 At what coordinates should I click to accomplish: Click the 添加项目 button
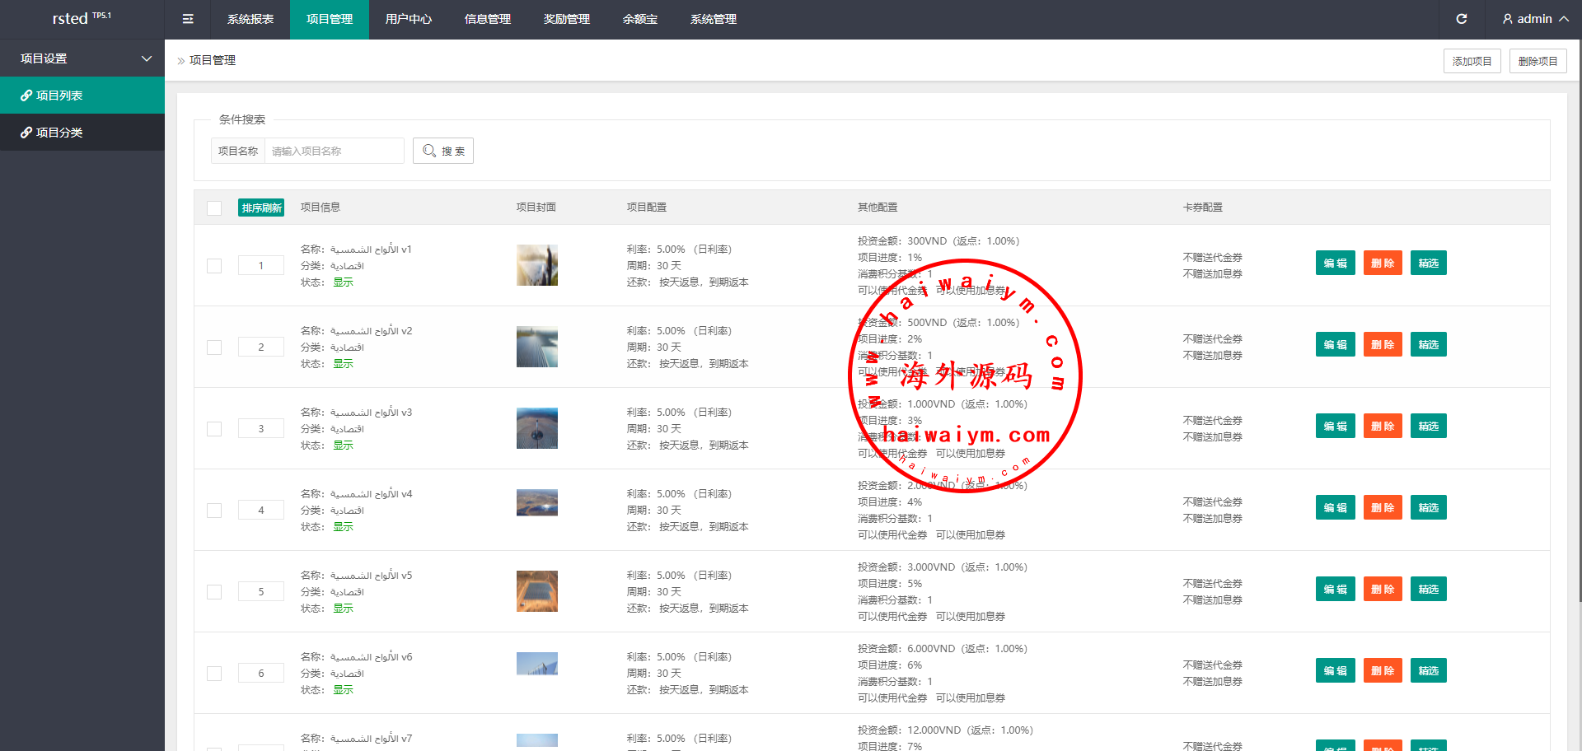pyautogui.click(x=1472, y=61)
